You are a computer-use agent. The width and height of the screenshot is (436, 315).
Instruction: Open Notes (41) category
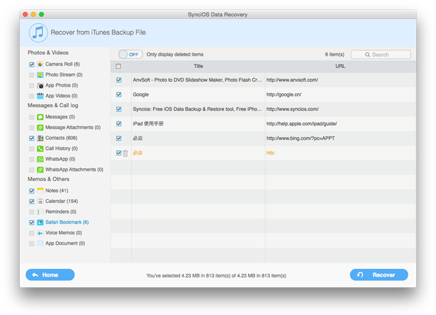click(x=56, y=191)
